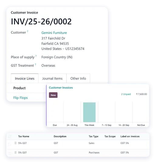The width and height of the screenshot is (155, 162).
Task: Open the Invoice Lines tab
Action: tap(25, 78)
